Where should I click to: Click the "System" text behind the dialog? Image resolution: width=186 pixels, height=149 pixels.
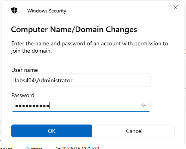35,148
